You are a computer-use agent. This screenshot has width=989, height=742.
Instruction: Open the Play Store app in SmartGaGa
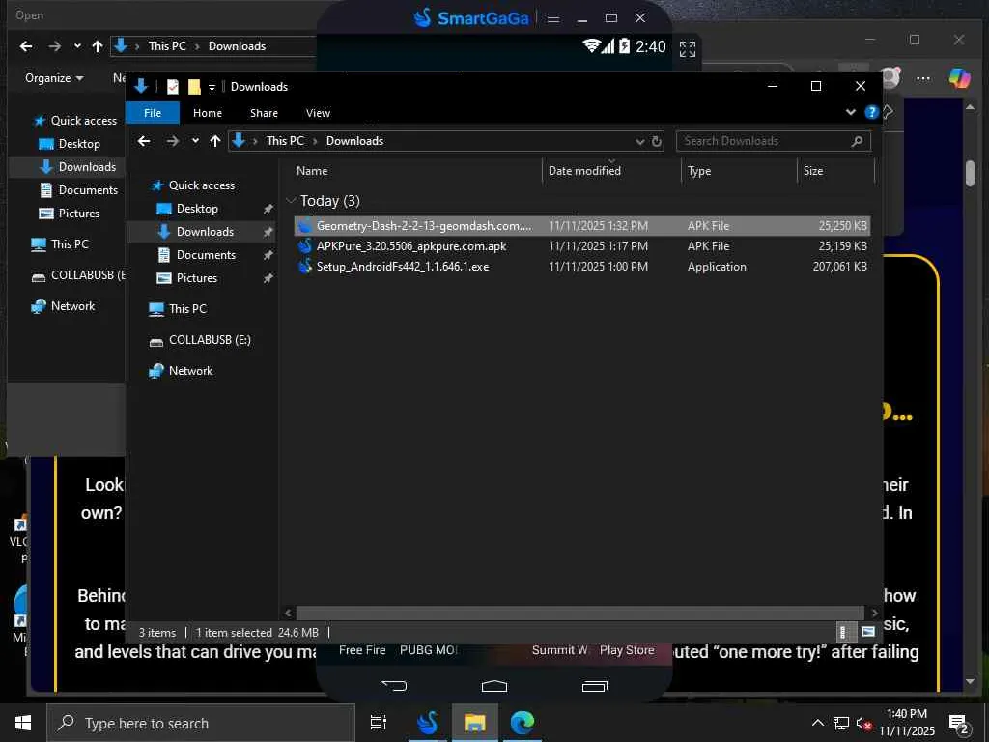pos(627,650)
